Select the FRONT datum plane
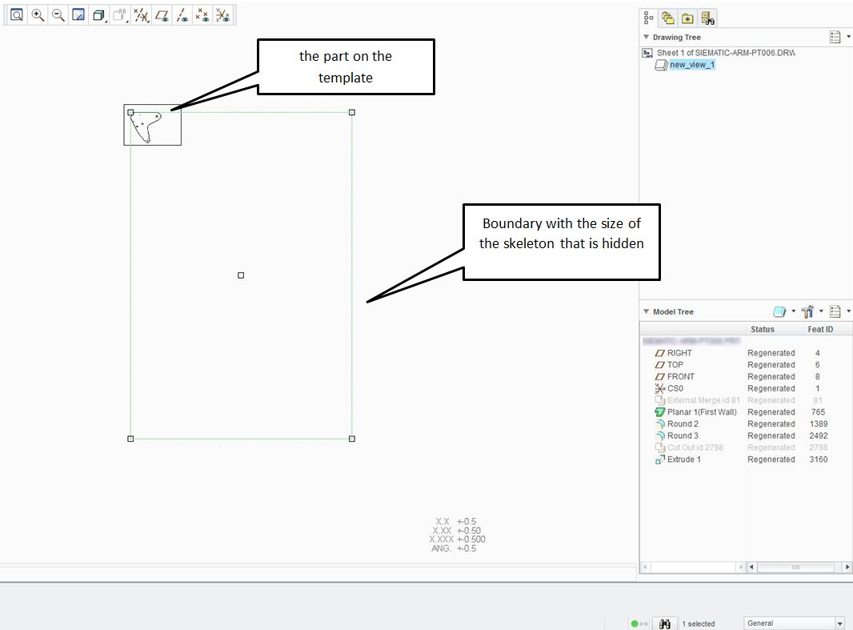Image resolution: width=853 pixels, height=630 pixels. (680, 376)
